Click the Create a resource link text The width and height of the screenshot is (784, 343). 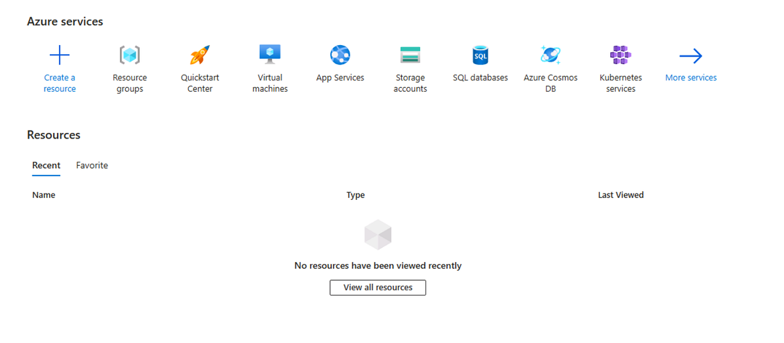[59, 83]
